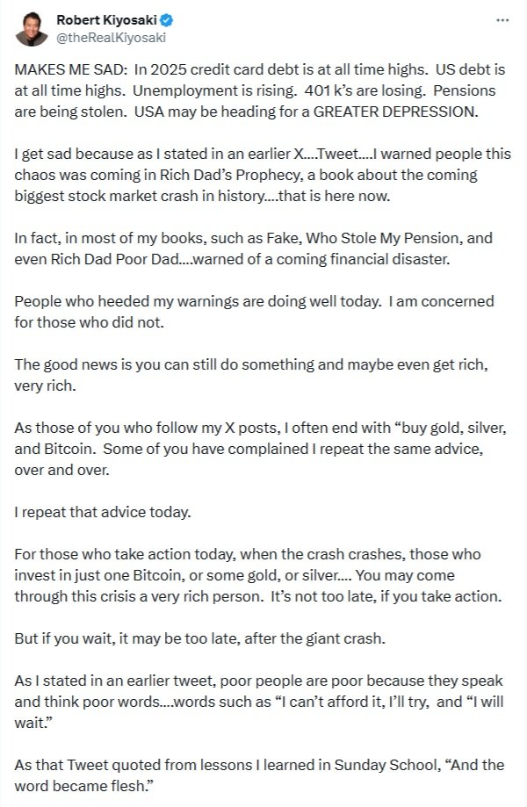Click the line "I repeat that advice today."
The width and height of the screenshot is (527, 807).
103,512
